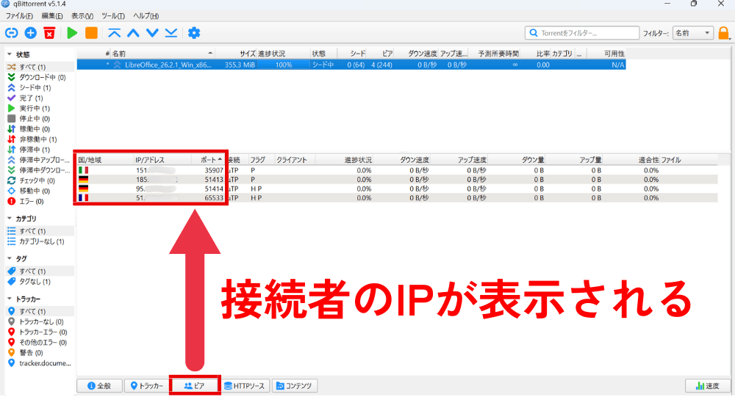Open the ツール(T) menu

(112, 15)
